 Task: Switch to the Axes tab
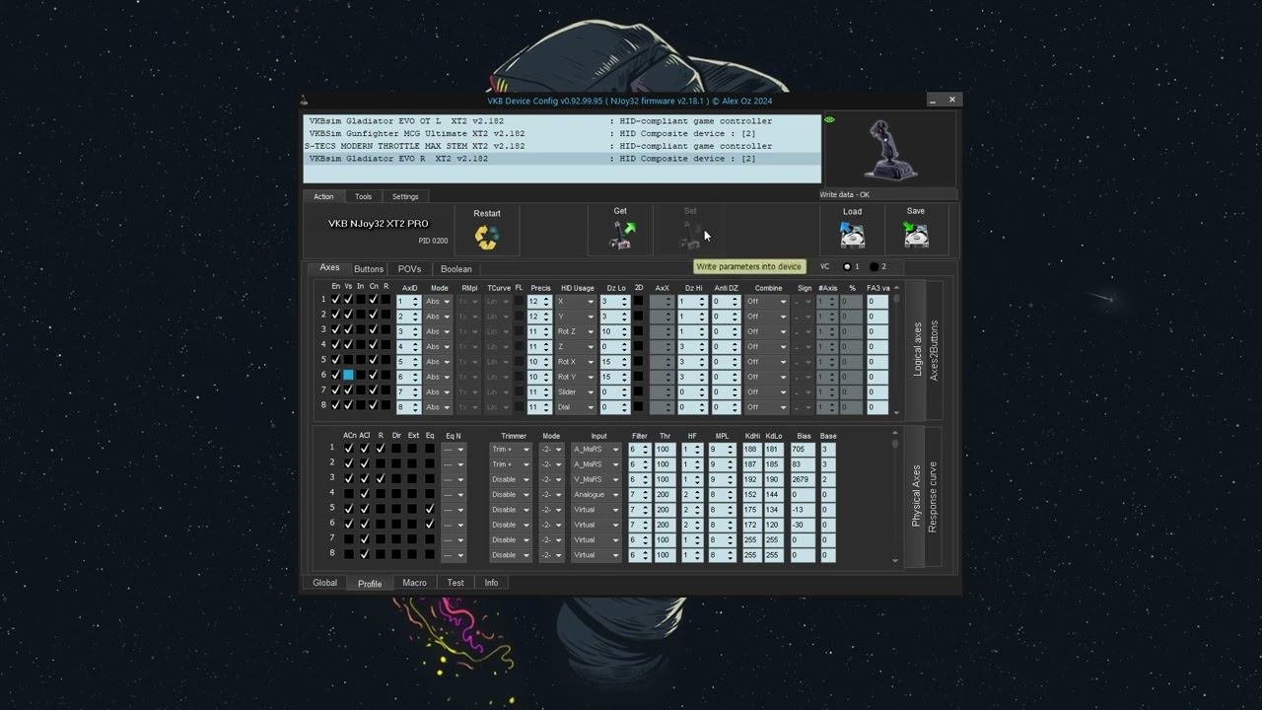(329, 268)
